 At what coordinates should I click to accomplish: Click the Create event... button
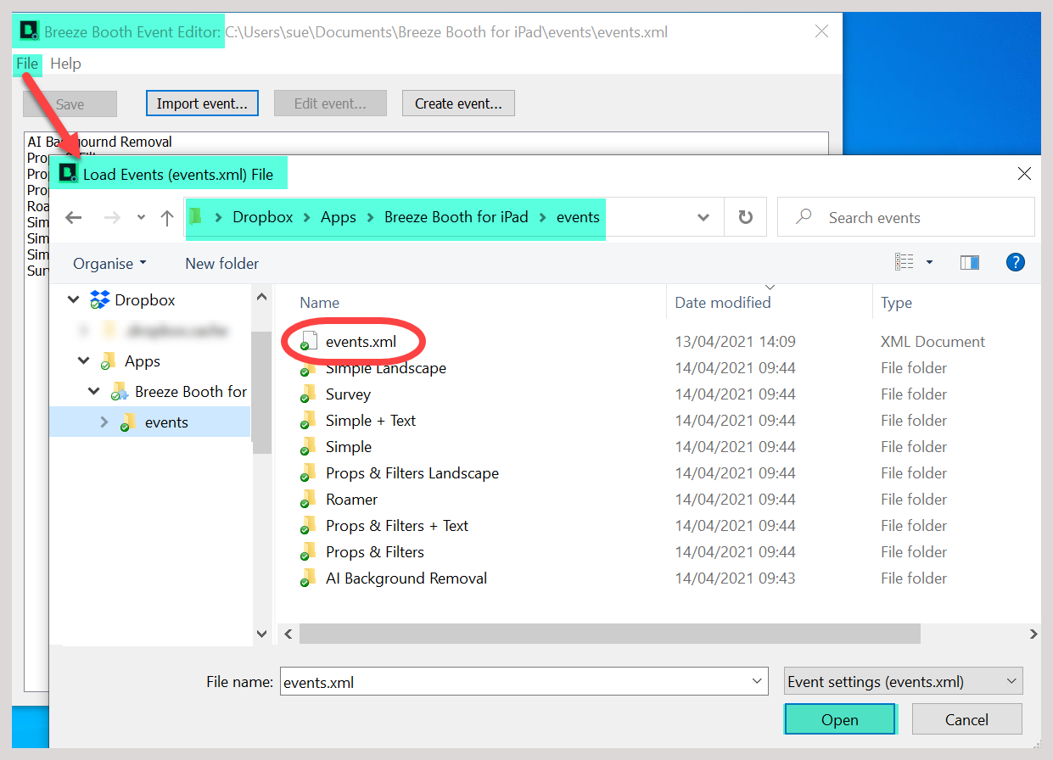458,103
